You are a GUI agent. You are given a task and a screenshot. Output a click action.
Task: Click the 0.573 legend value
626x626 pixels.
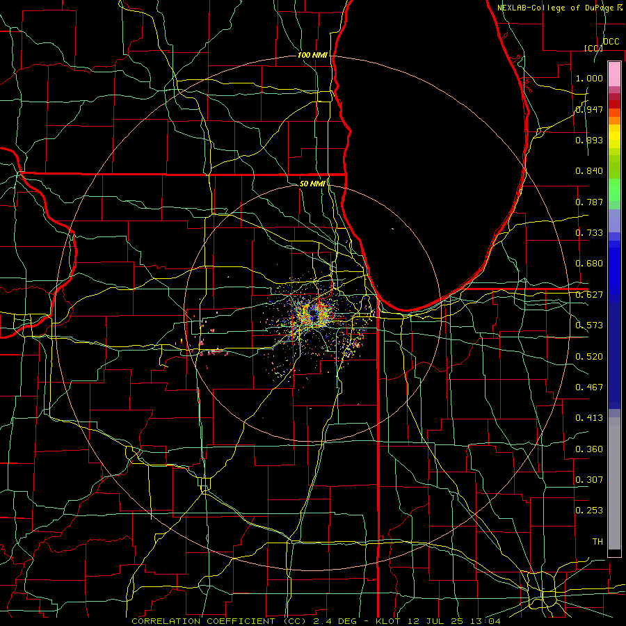tap(589, 326)
